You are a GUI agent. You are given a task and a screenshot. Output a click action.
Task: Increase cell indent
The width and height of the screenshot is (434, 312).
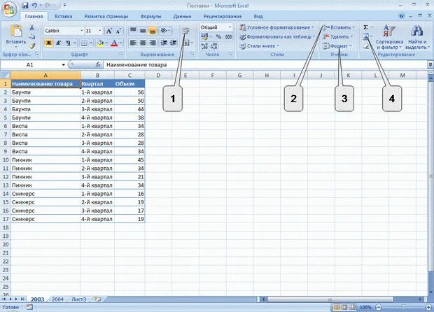point(174,43)
